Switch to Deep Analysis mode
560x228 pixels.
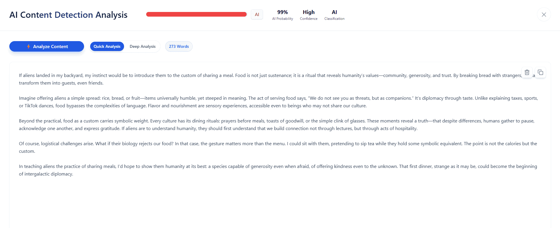pyautogui.click(x=142, y=46)
